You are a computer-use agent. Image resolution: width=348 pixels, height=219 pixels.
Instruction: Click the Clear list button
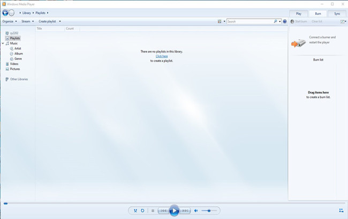point(317,21)
